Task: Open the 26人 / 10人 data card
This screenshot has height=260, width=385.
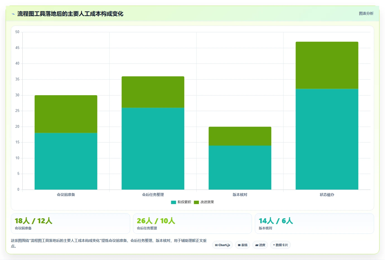Action: point(192,224)
